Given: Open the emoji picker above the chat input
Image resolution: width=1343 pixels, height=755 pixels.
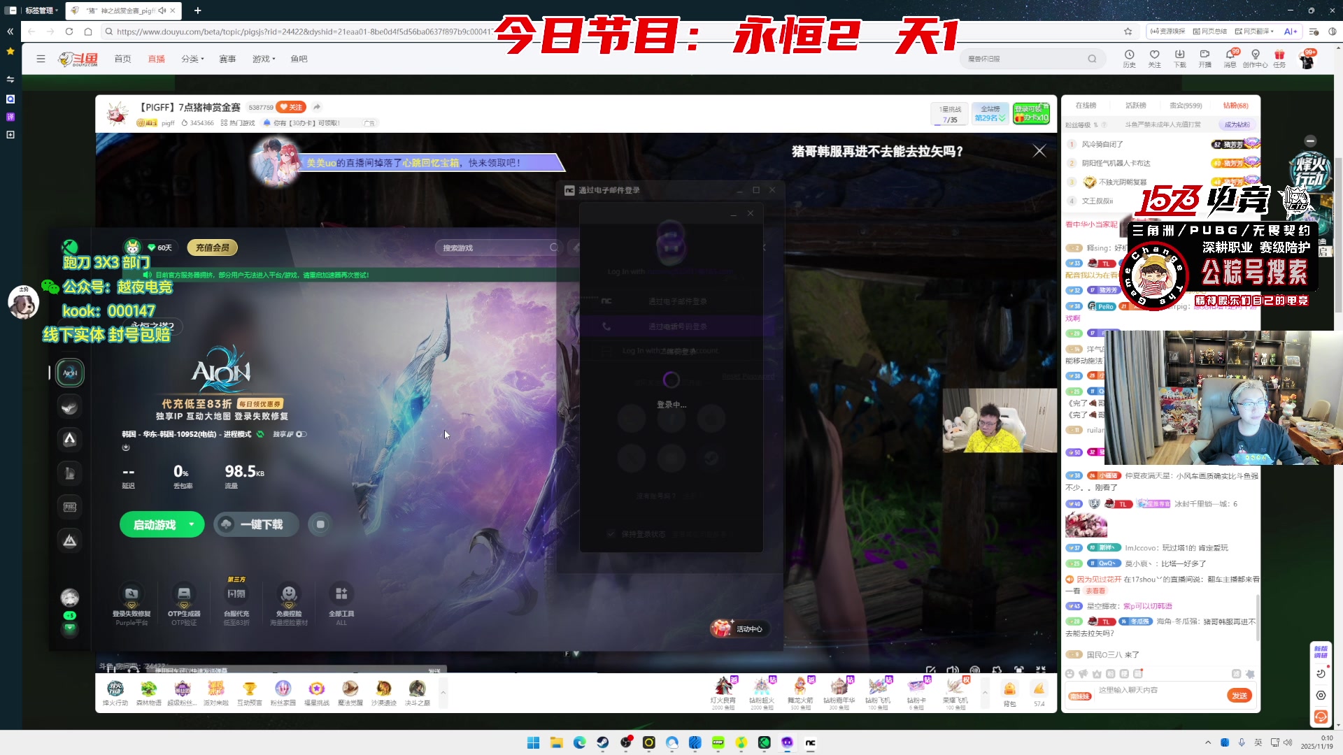Looking at the screenshot, I should click(1069, 673).
